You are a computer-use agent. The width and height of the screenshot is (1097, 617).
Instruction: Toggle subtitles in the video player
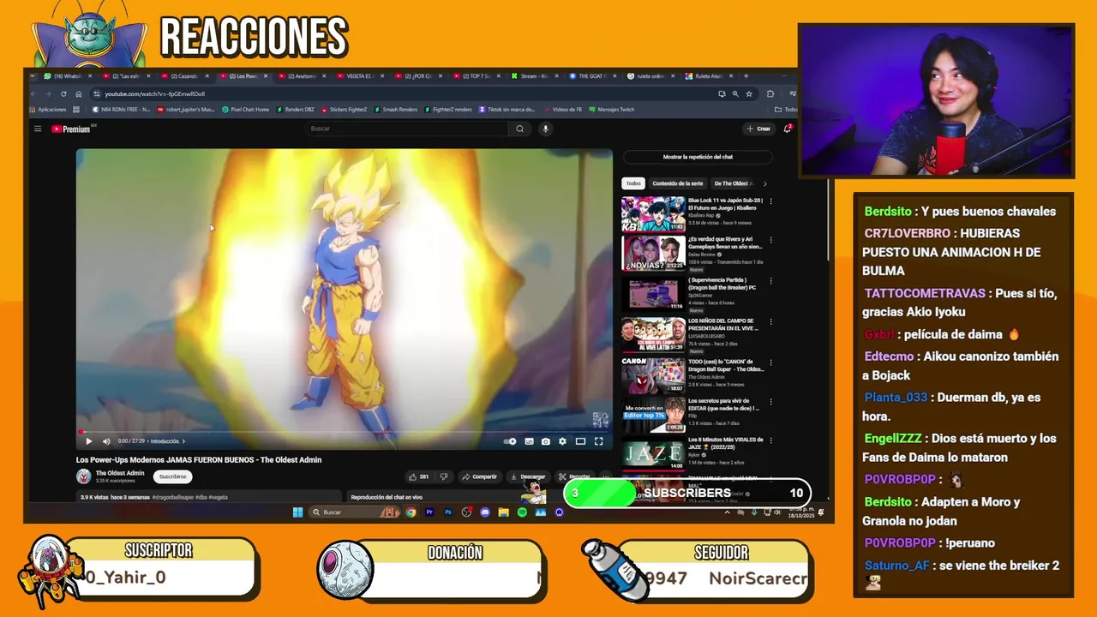point(528,441)
